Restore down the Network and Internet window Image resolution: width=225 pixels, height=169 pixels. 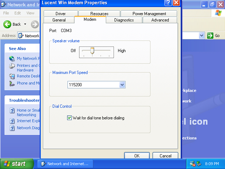pyautogui.click(x=212, y=5)
